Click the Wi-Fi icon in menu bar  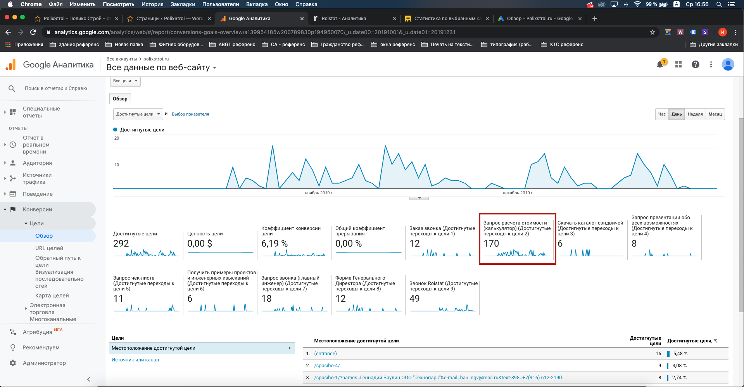coord(637,4)
